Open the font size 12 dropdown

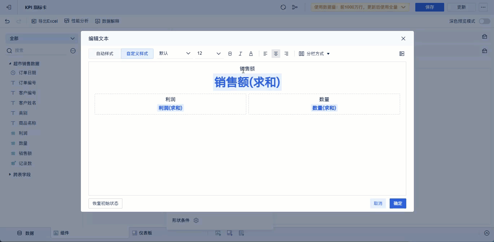click(209, 53)
